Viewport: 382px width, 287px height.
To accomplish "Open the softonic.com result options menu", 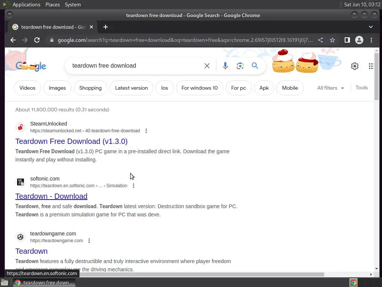I will pos(134,186).
